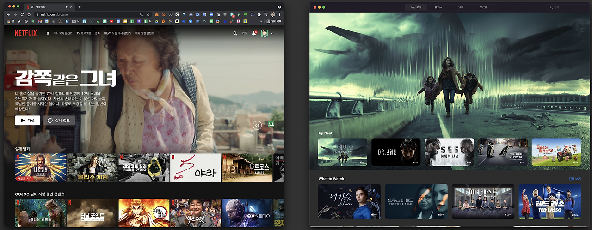The image size is (592, 230).
Task: Toggle hero trailer sound speaker icon
Action: (x=257, y=125)
